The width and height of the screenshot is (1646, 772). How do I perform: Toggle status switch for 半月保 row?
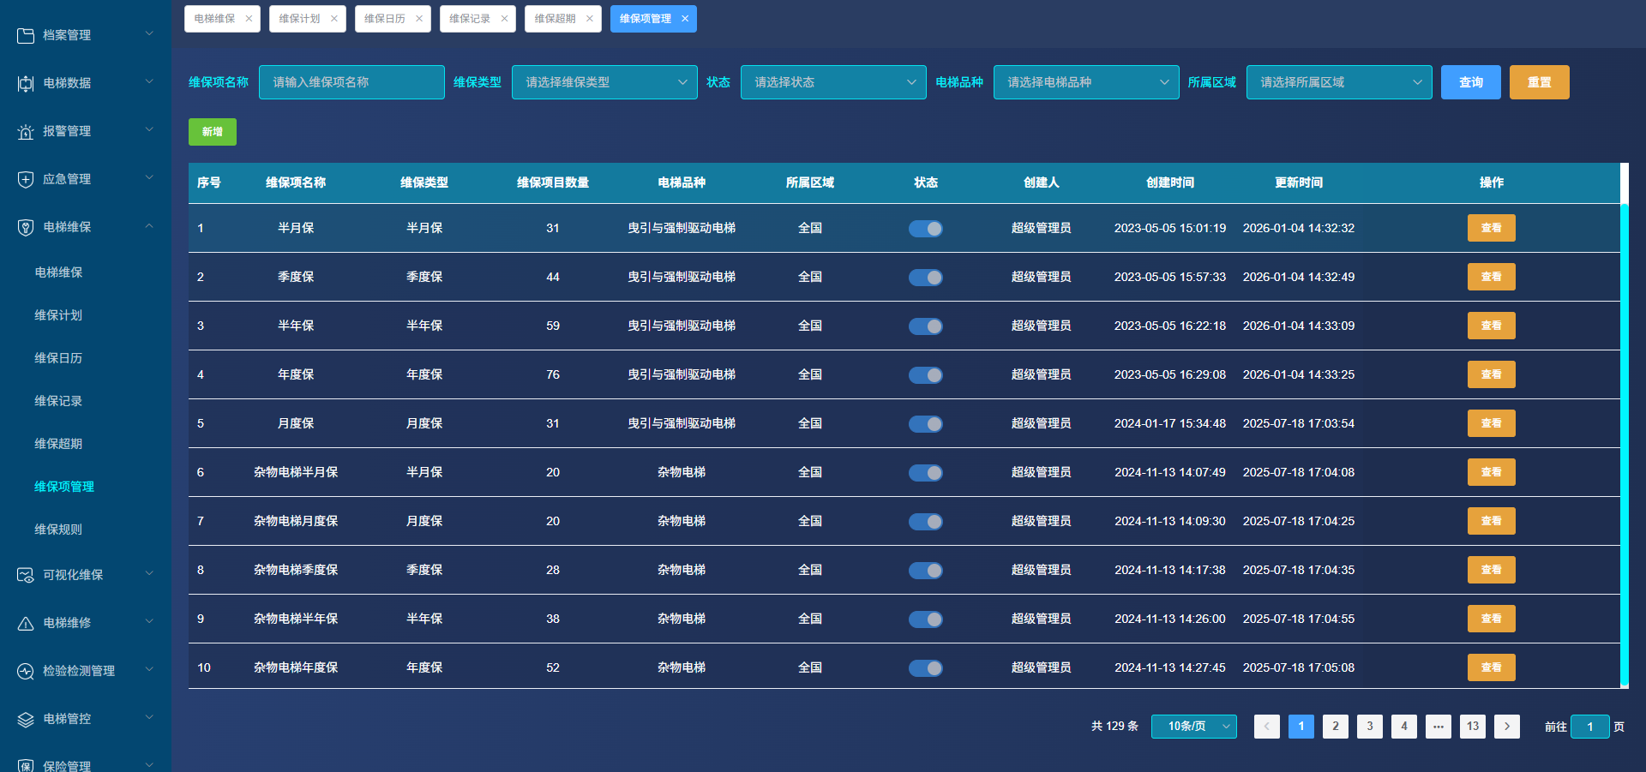pos(925,229)
